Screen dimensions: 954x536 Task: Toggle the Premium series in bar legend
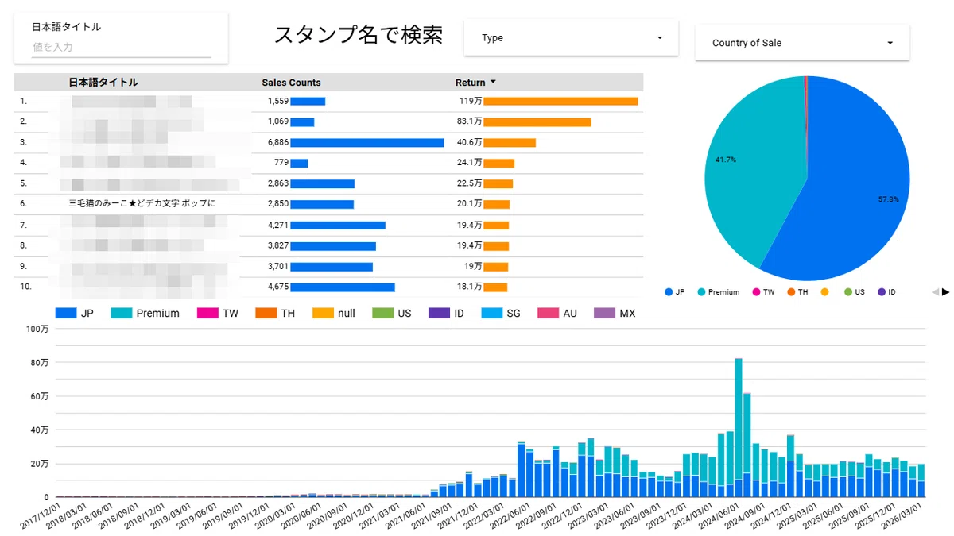point(145,313)
